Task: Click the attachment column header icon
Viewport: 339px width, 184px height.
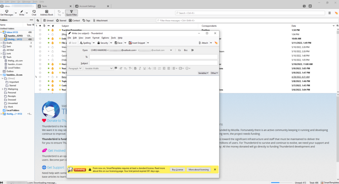Action: point(44,26)
